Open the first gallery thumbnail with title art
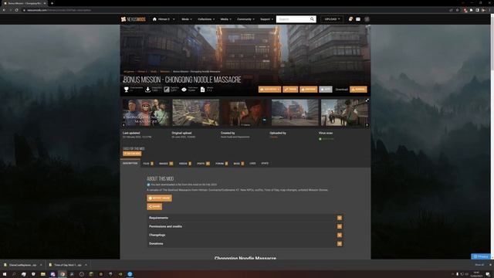 146,113
